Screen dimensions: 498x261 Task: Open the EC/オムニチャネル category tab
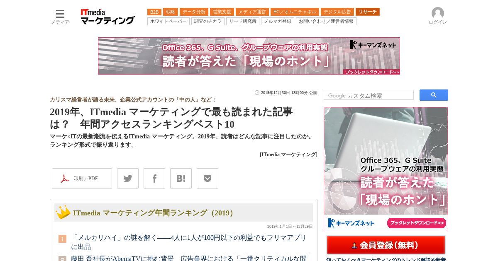295,12
